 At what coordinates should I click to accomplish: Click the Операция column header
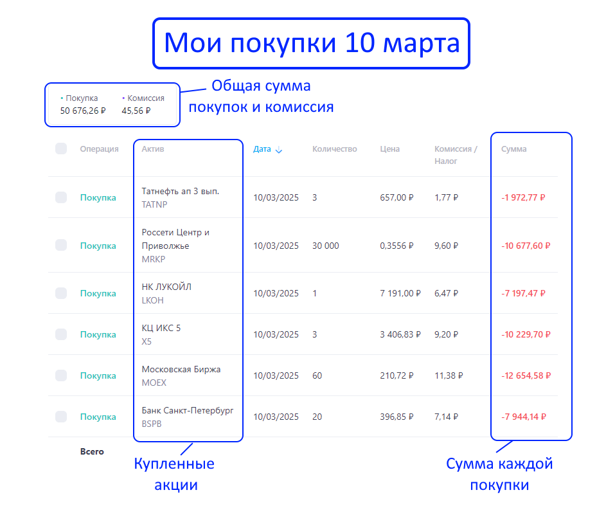[x=100, y=149]
